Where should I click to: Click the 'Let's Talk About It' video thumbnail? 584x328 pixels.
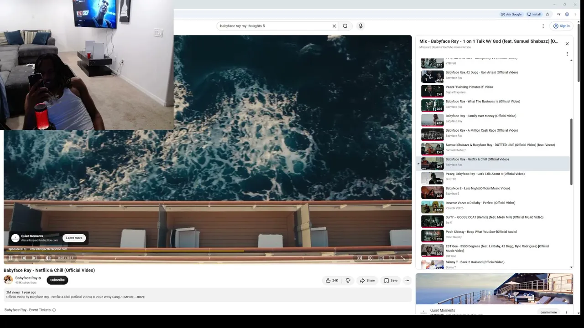(432, 178)
